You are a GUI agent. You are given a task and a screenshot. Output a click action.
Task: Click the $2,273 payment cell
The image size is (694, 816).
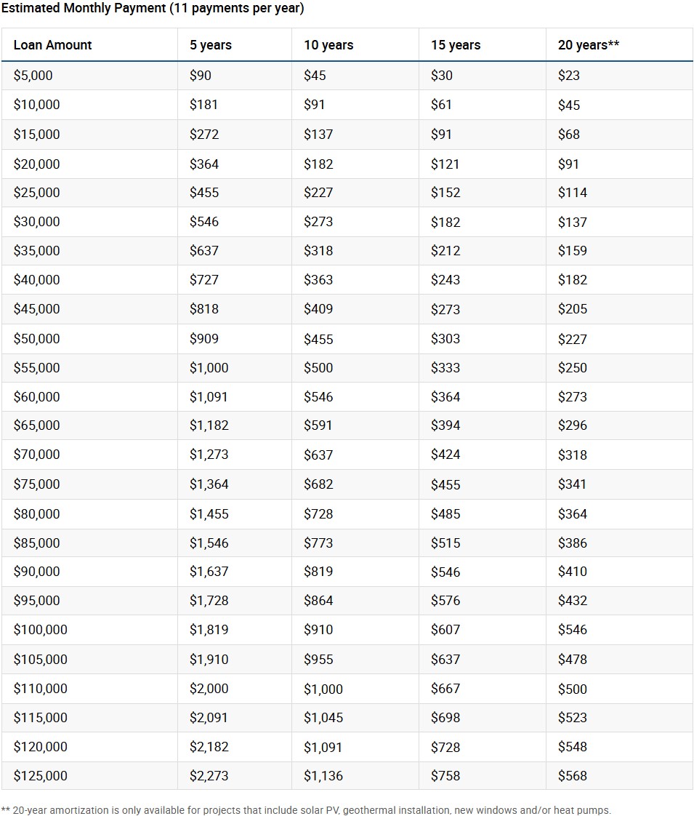pos(209,776)
